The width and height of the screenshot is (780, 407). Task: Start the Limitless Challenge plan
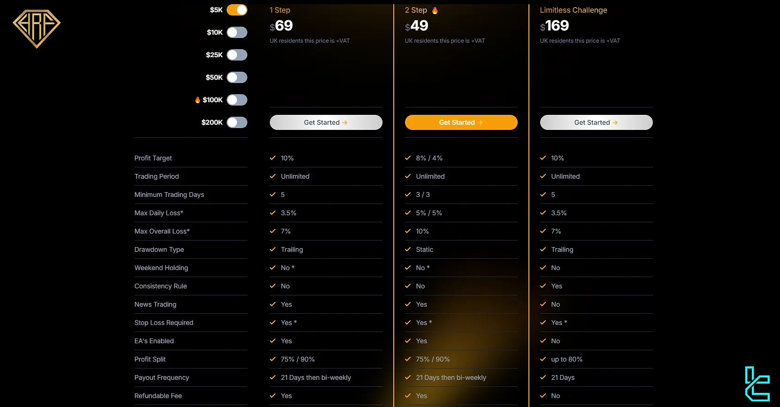(596, 122)
